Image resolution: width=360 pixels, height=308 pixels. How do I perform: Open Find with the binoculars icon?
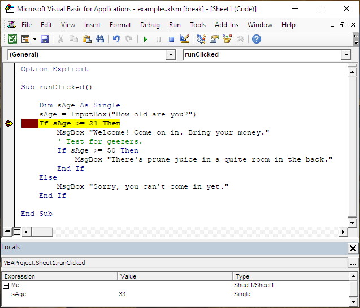click(99, 39)
